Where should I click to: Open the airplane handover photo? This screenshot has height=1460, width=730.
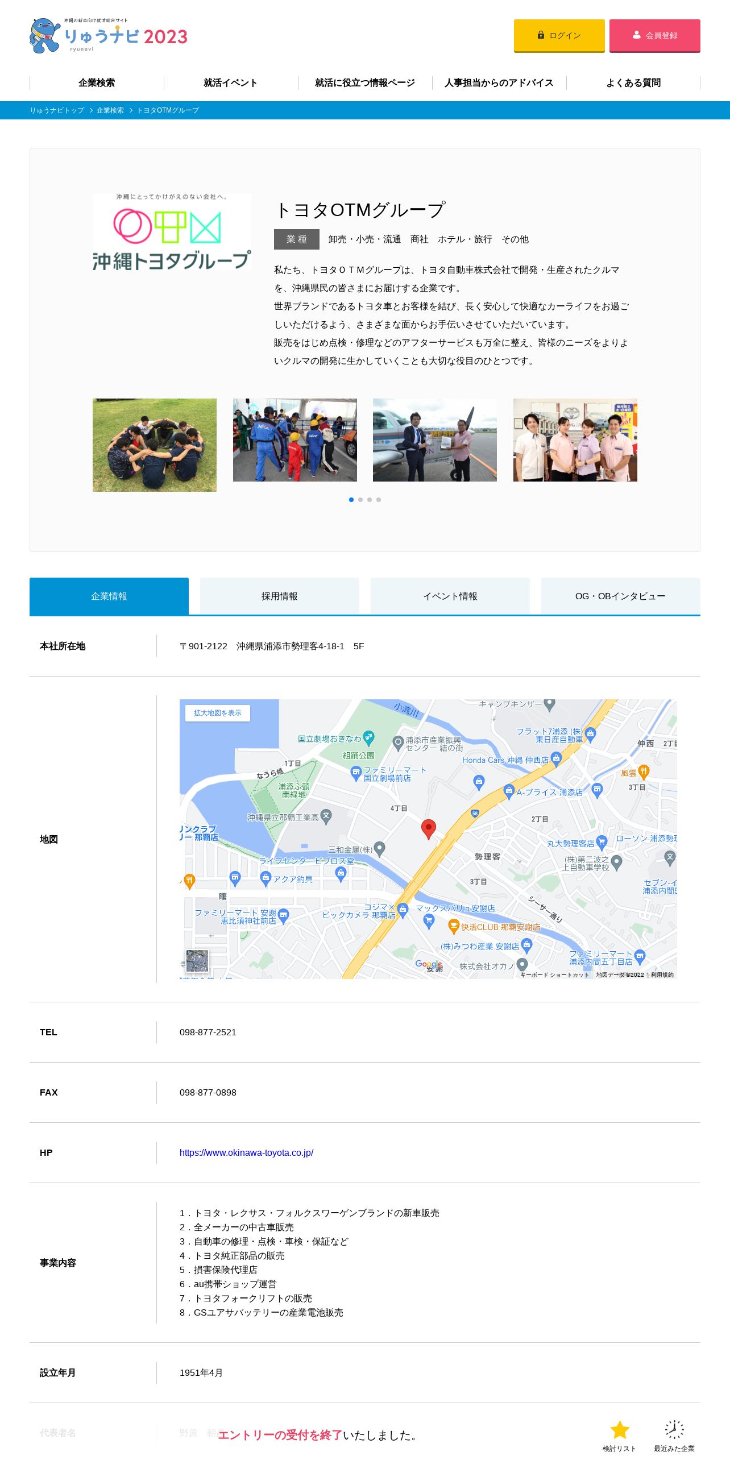coord(435,440)
